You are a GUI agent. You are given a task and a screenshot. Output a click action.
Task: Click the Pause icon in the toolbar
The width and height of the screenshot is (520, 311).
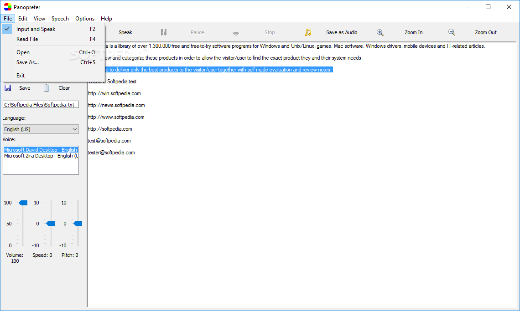pyautogui.click(x=163, y=32)
